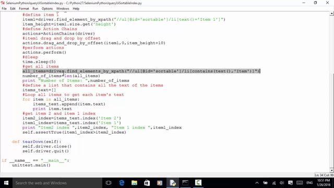Switch to the Python IDLE taskbar icon
The height and width of the screenshot is (188, 334).
pyautogui.click(x=173, y=183)
